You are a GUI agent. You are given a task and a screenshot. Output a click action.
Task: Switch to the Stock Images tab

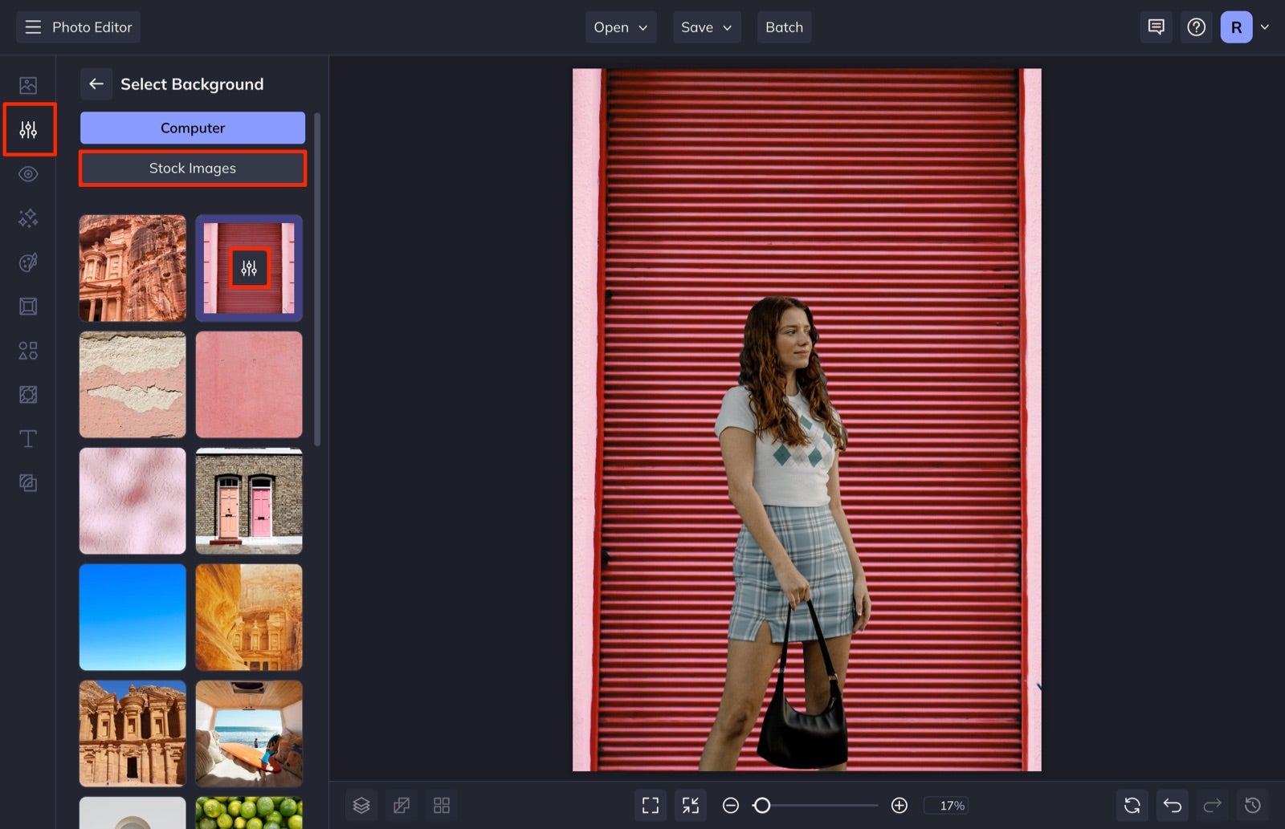tap(192, 168)
